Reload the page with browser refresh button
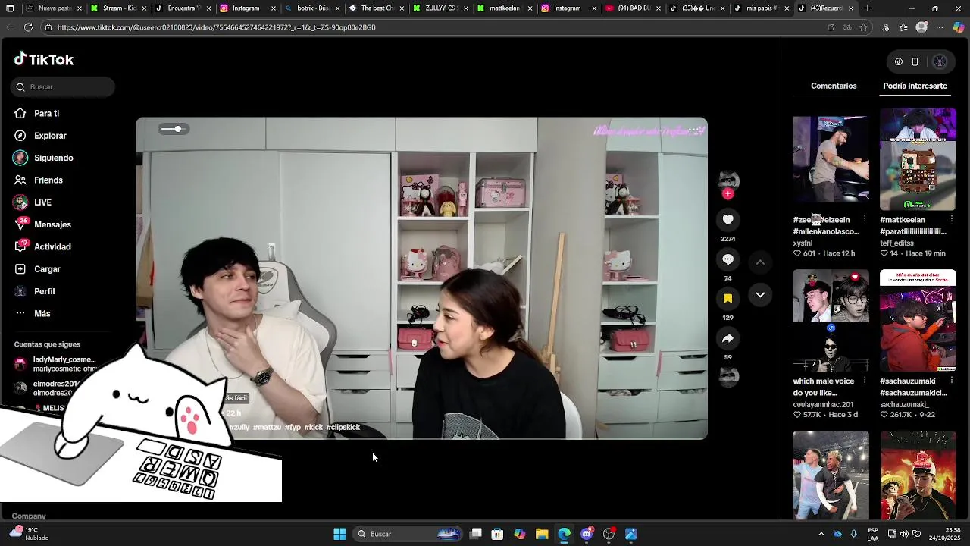The width and height of the screenshot is (970, 546). [28, 27]
